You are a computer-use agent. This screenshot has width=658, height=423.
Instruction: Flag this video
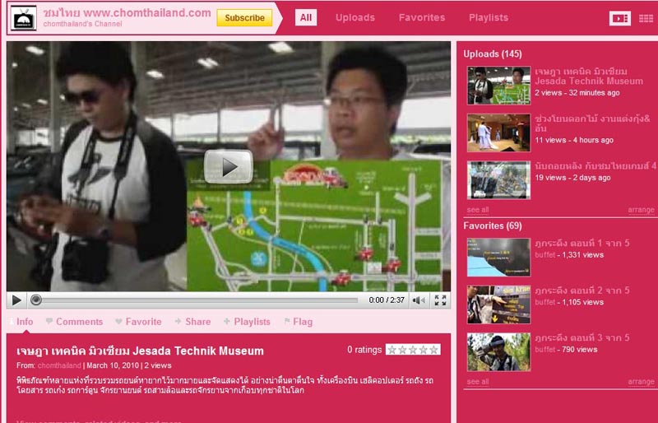click(x=299, y=322)
